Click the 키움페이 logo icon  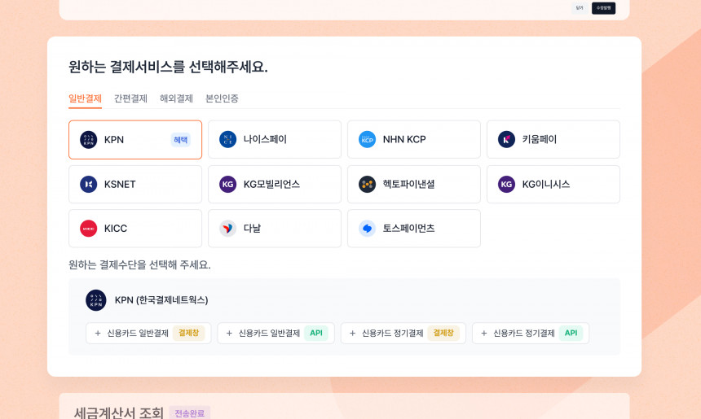507,140
